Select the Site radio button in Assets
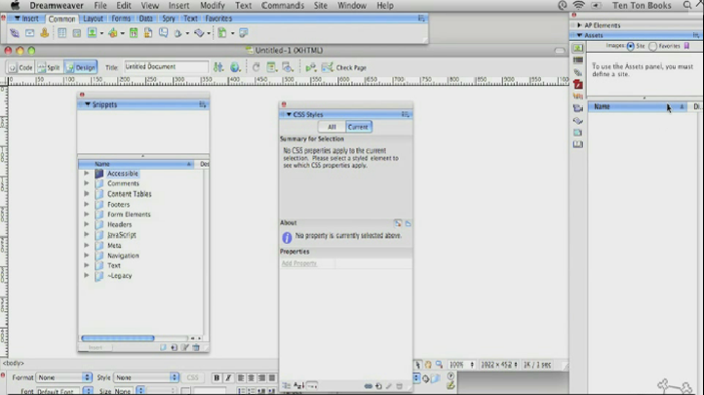704x395 pixels. [x=630, y=46]
